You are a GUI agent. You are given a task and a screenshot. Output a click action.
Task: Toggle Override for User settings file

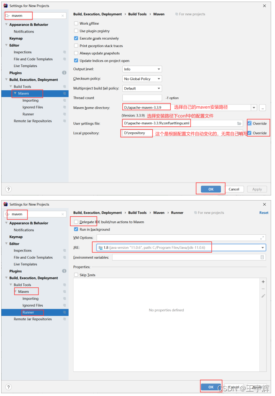click(250, 123)
